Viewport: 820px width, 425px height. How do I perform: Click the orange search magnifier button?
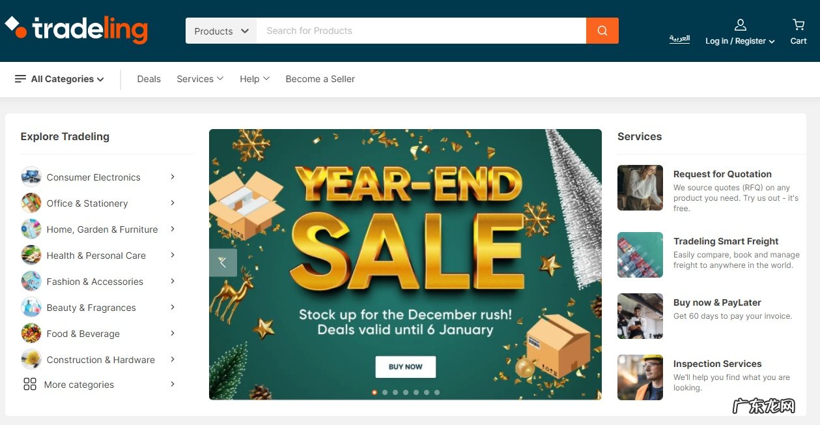[602, 31]
